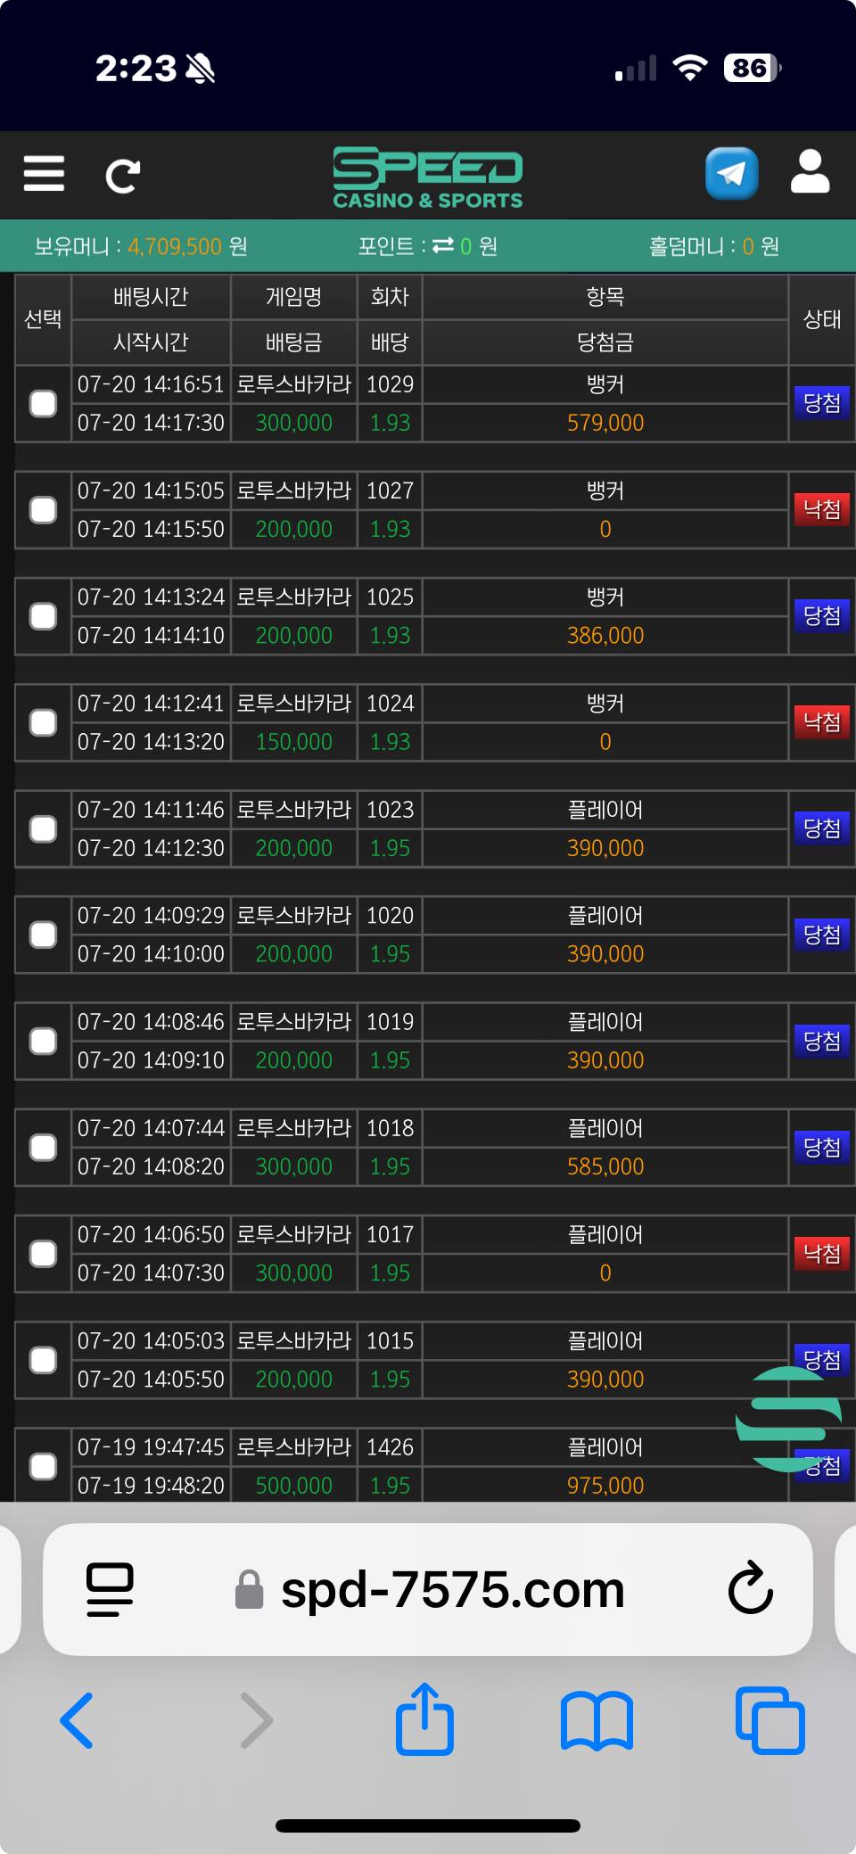
Task: Tick the checkbox for round 1018 bet
Action: [43, 1148]
